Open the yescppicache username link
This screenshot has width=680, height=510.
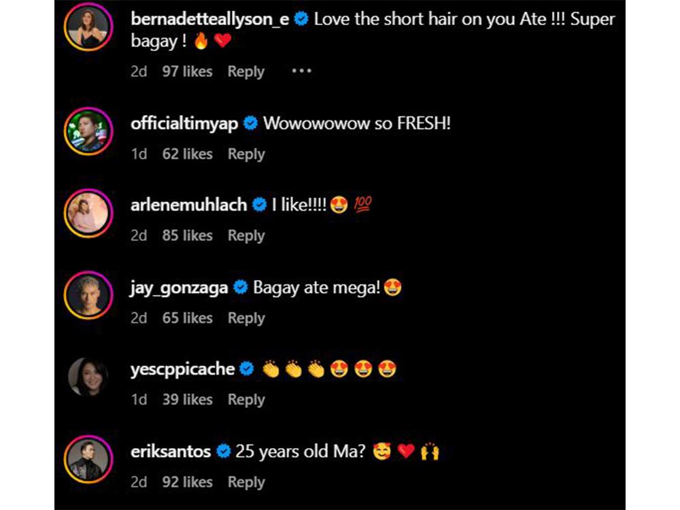[182, 369]
